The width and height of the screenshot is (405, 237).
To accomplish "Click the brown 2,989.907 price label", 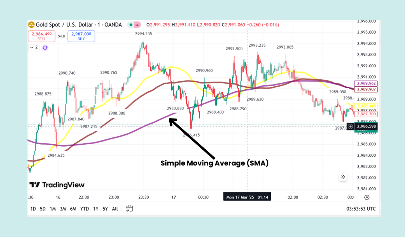I will click(366, 89).
